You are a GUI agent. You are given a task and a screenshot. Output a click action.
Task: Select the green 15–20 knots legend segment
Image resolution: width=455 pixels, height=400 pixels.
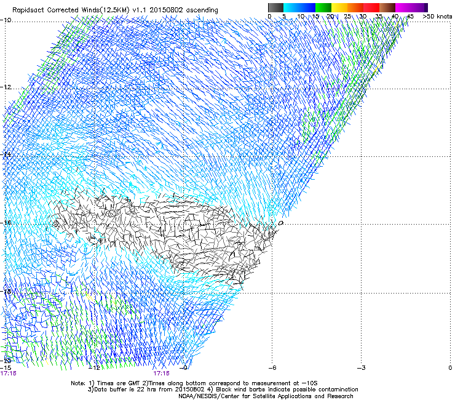click(x=323, y=7)
